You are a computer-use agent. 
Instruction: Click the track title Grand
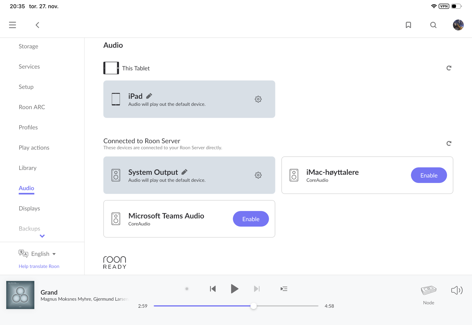(49, 292)
